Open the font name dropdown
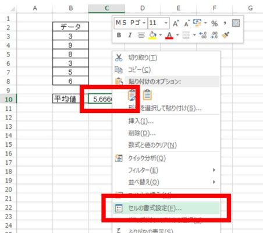 [x=144, y=23]
